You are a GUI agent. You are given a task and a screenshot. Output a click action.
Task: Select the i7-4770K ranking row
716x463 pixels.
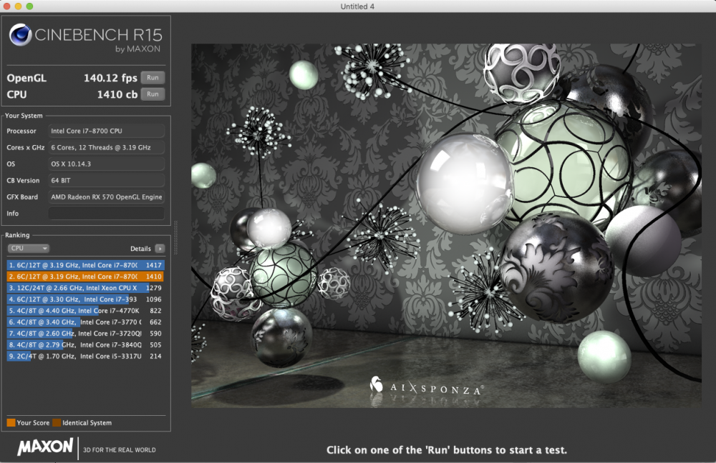click(x=85, y=310)
